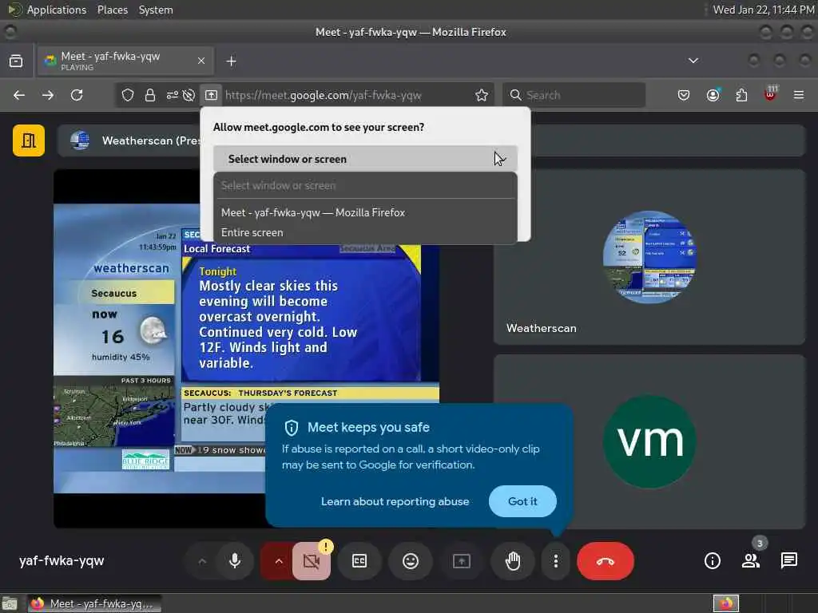Go back with Firefox back arrow

(19, 95)
